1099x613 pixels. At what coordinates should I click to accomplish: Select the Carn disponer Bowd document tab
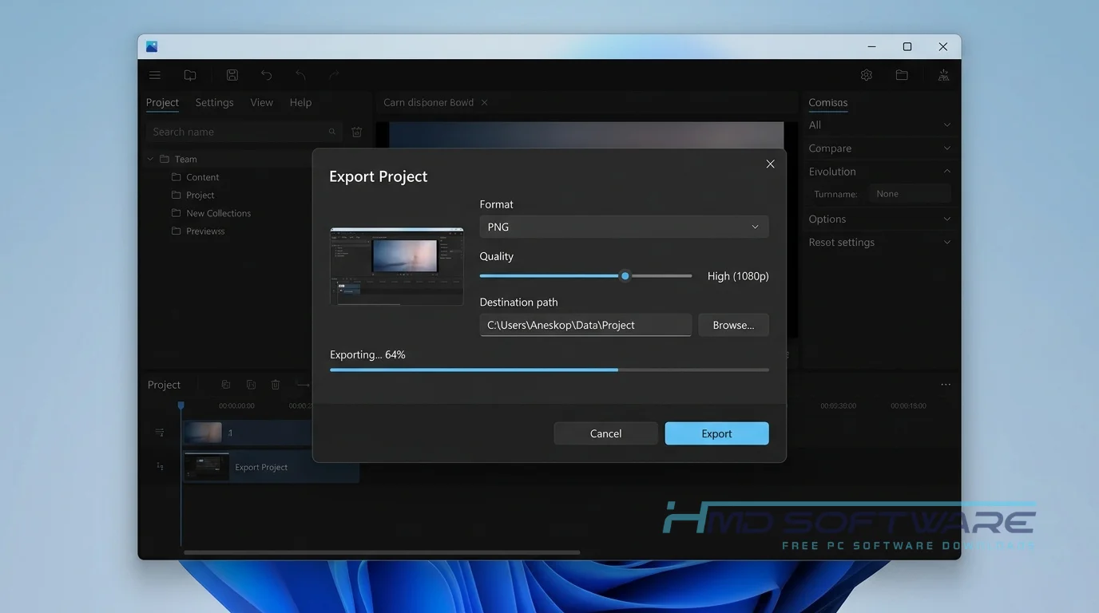428,102
